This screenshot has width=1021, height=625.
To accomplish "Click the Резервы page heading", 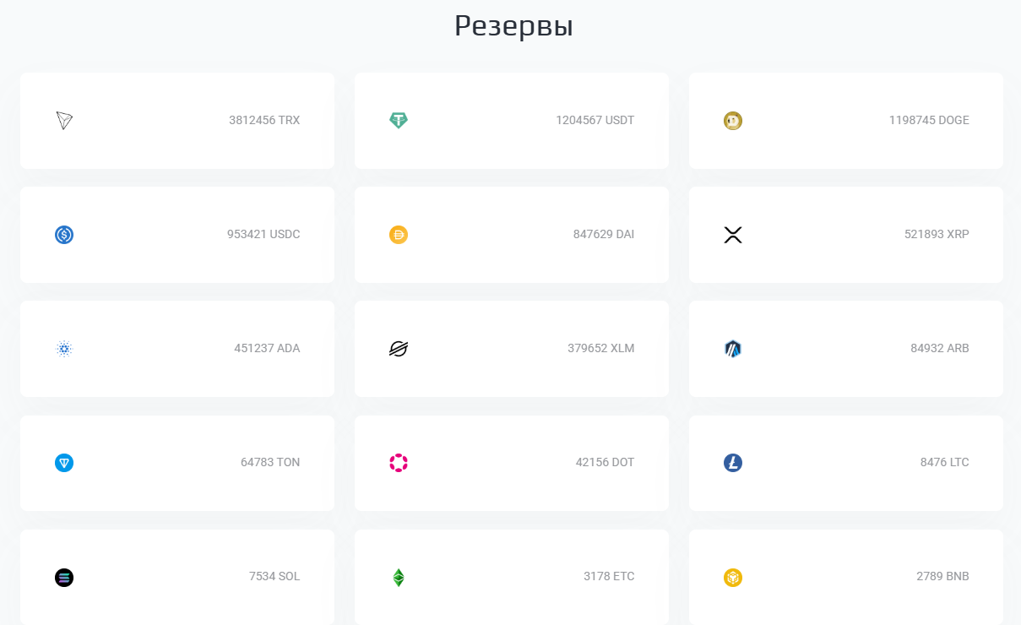I will point(513,26).
